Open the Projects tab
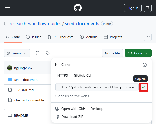Image resolution: width=156 pixels, height=124 pixels. [113, 37]
